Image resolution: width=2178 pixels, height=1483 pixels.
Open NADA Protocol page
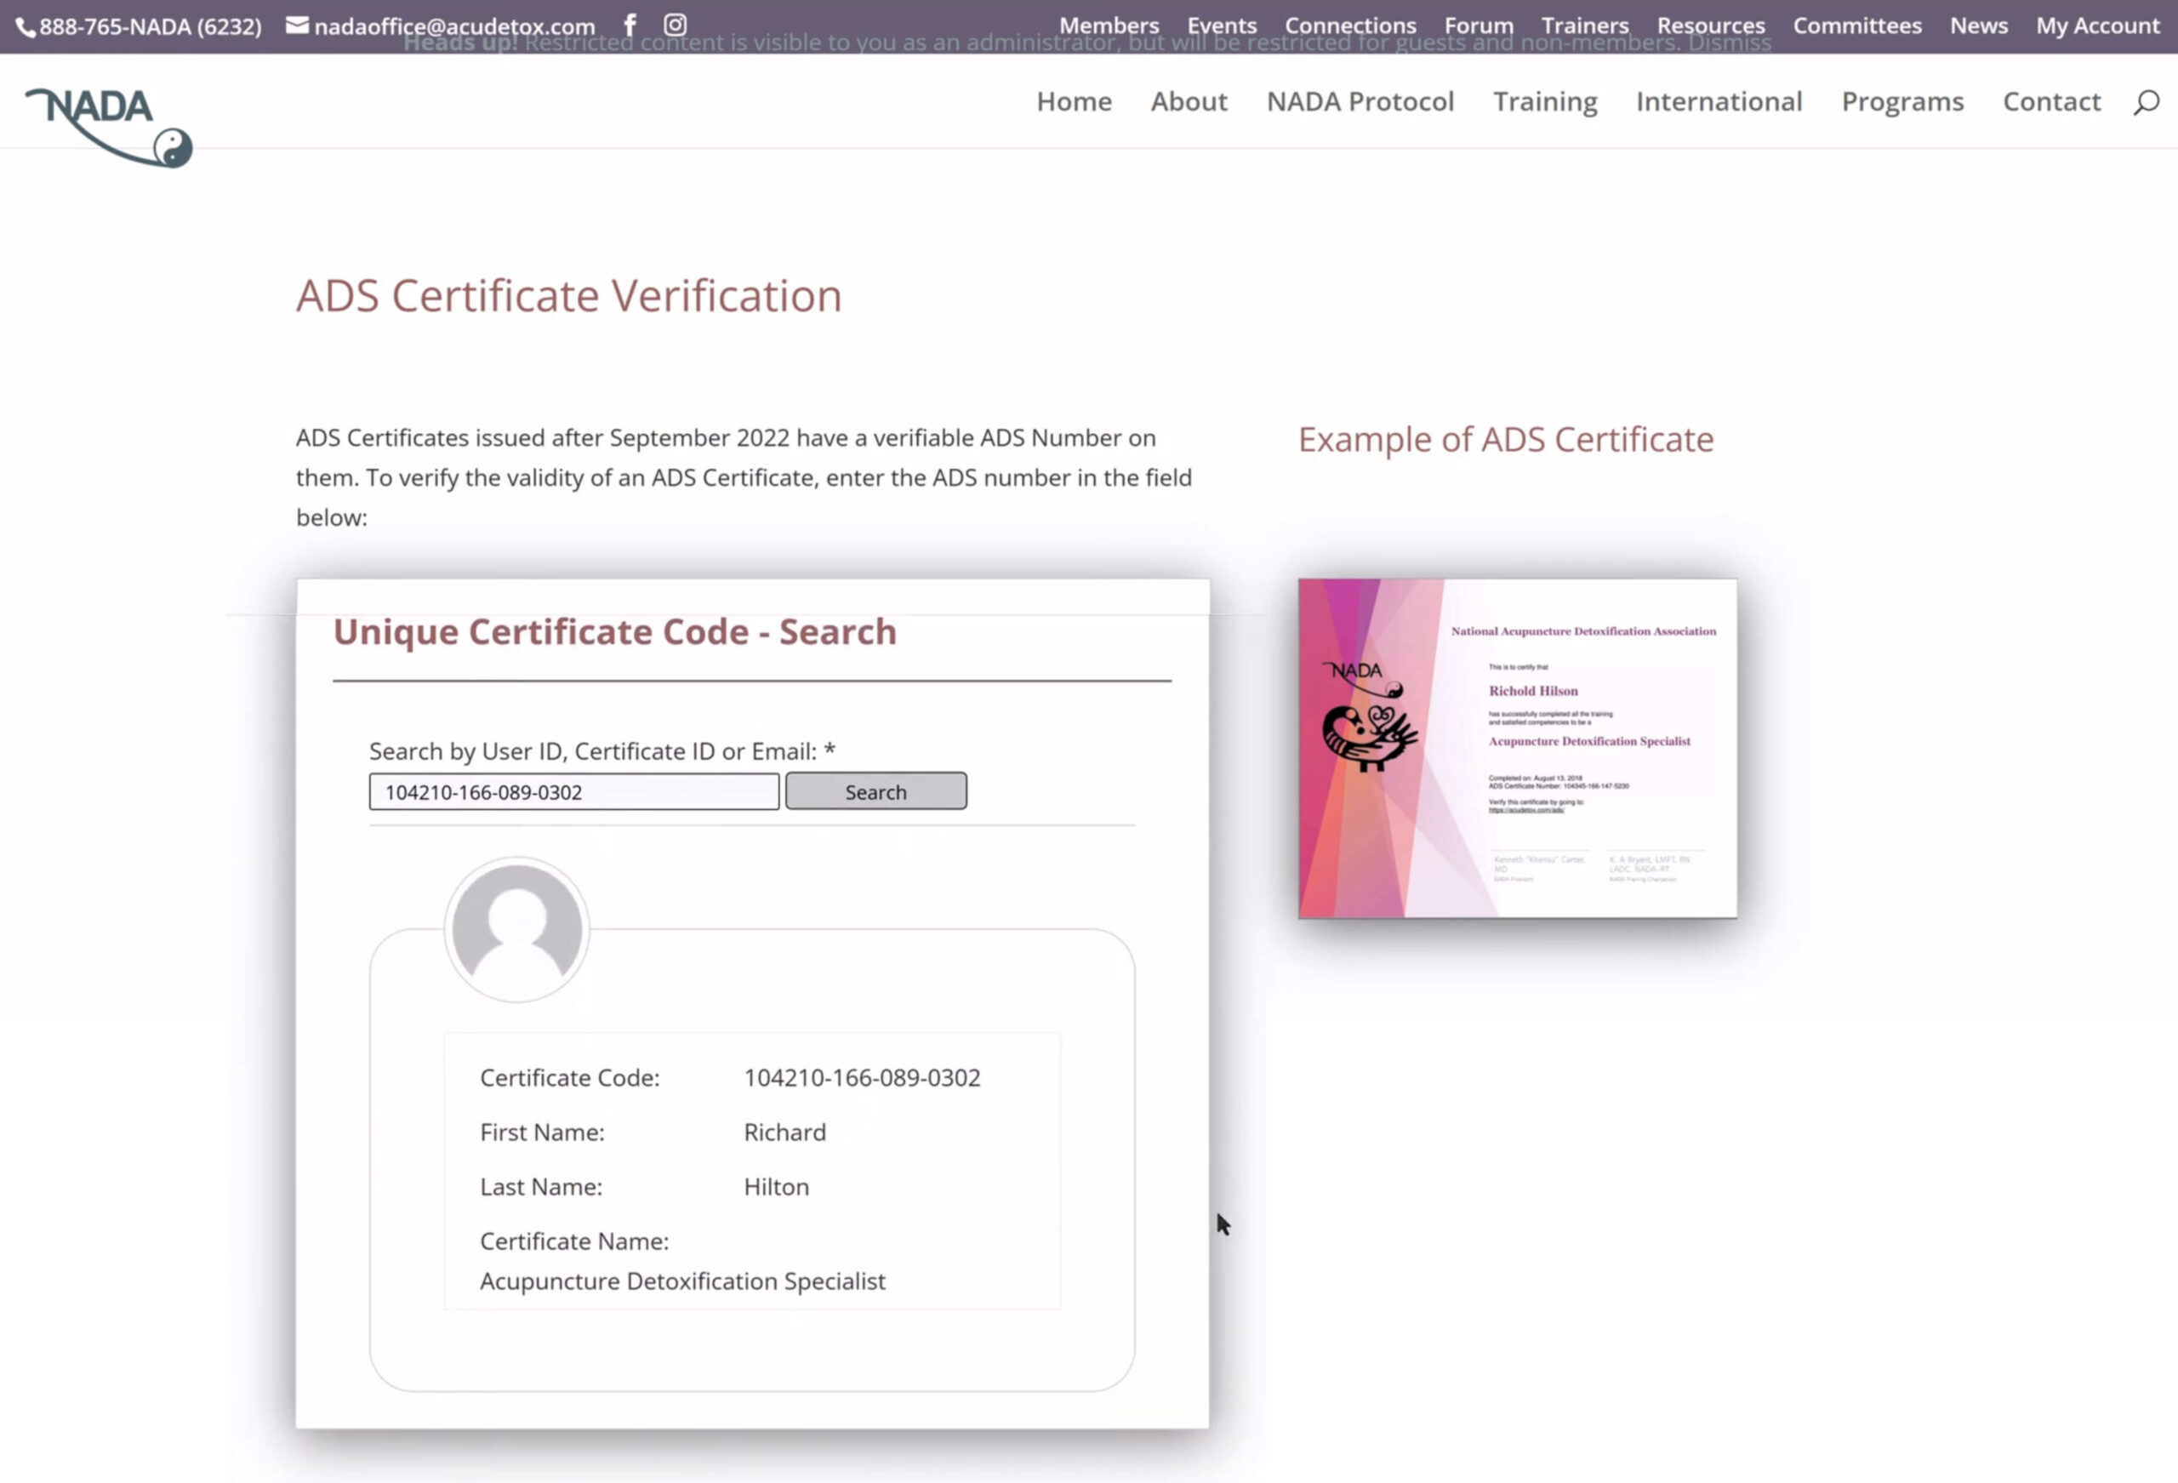[1360, 101]
